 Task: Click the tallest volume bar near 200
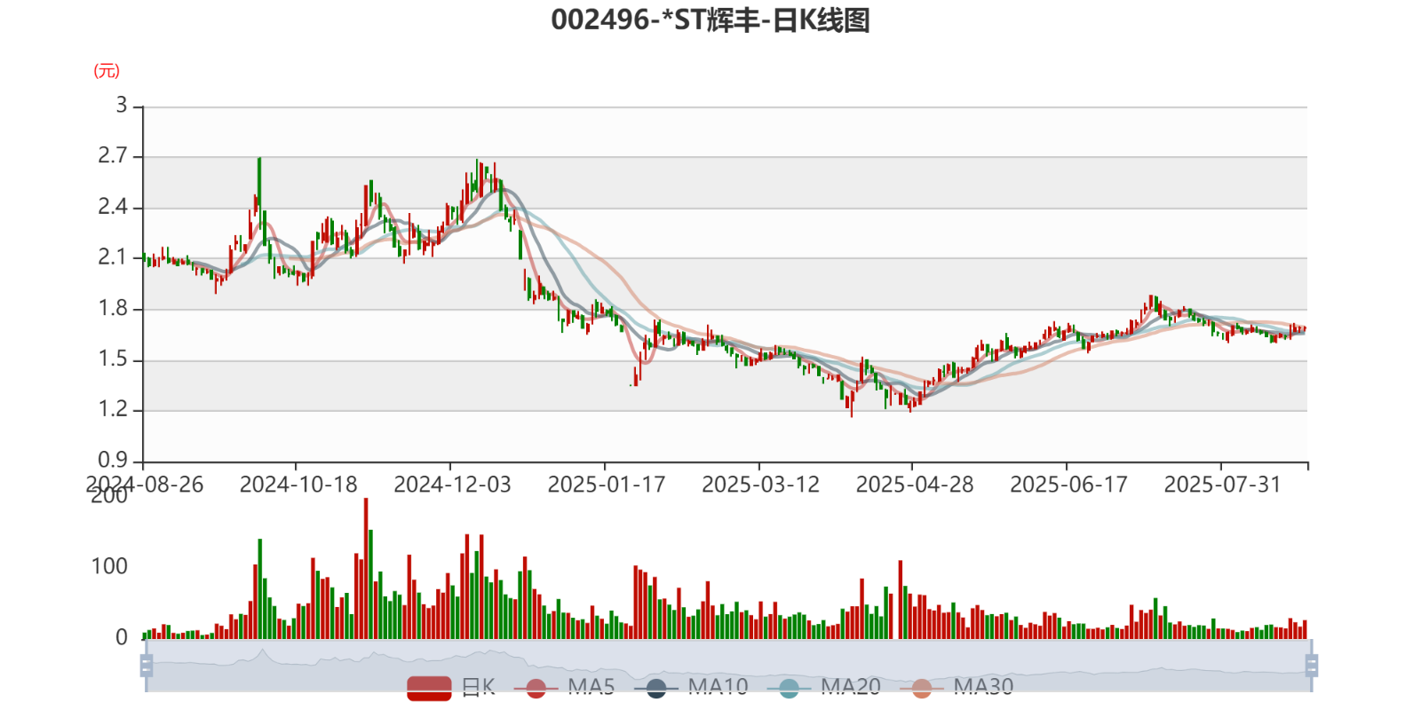pos(366,568)
